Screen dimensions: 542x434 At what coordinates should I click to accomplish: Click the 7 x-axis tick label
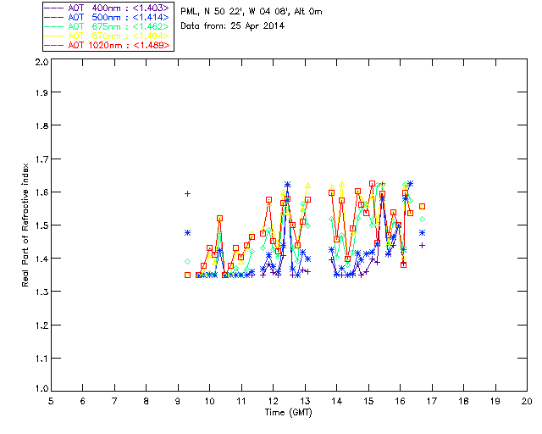pyautogui.click(x=114, y=401)
